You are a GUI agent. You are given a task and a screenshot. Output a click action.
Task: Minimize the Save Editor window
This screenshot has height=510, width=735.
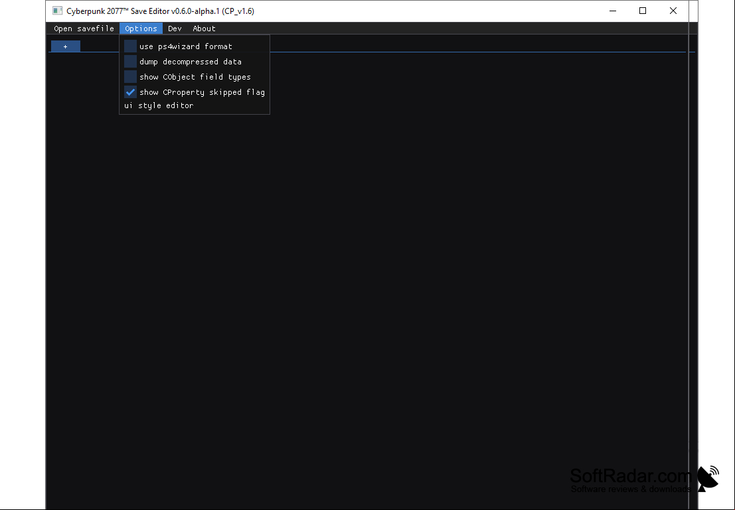point(613,11)
